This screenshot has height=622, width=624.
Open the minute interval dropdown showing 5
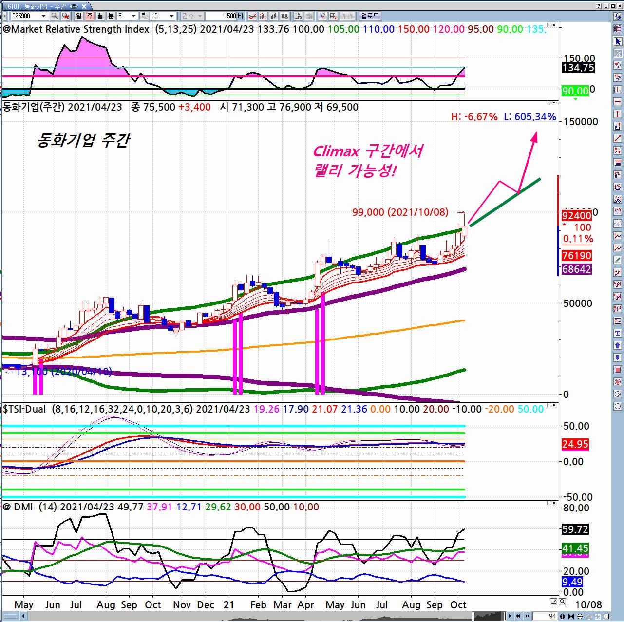[x=134, y=16]
